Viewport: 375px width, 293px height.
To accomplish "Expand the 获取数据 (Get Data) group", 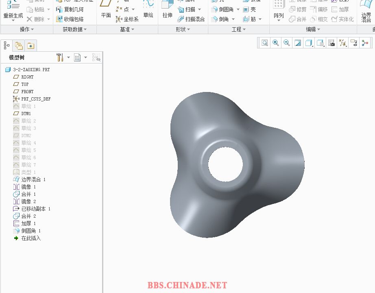I will pyautogui.click(x=74, y=29).
